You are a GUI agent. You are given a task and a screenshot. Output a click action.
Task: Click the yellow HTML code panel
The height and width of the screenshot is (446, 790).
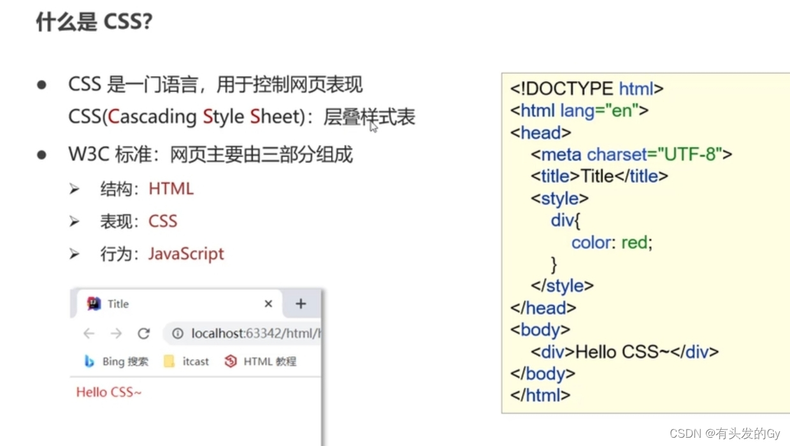click(643, 242)
